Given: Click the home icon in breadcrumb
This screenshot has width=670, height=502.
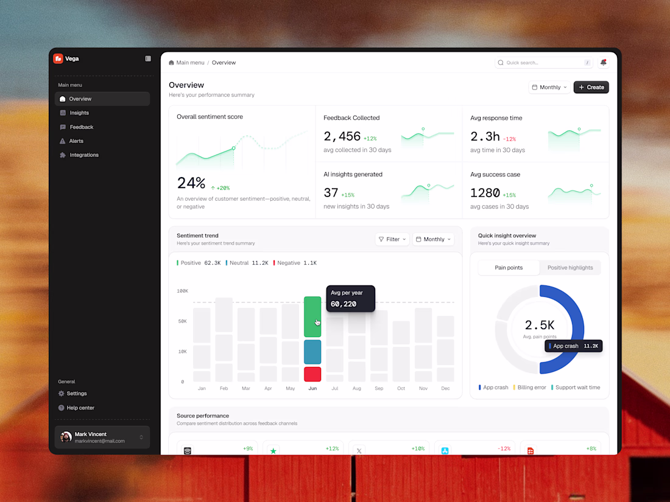Looking at the screenshot, I should 171,63.
